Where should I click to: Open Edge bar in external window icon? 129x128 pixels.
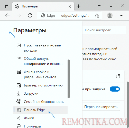(x=118, y=76)
